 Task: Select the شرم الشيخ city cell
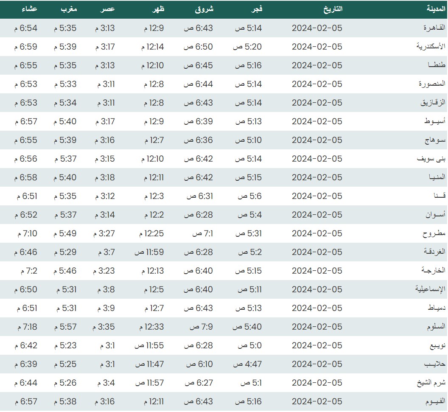(431, 383)
